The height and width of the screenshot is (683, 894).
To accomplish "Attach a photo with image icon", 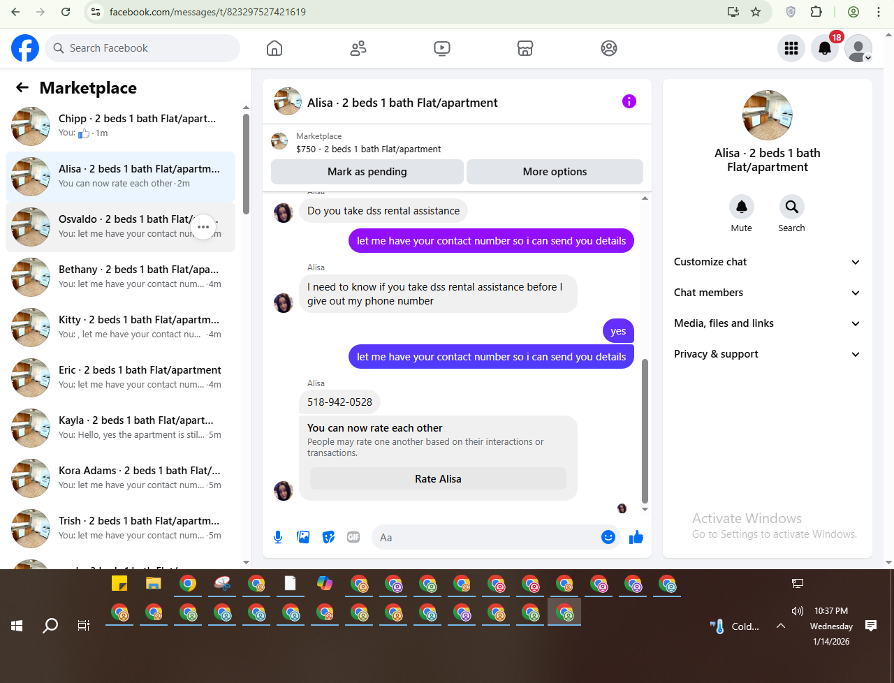I will 303,537.
